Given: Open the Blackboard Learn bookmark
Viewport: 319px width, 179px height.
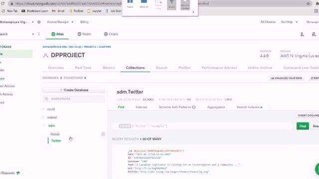Looking at the screenshot, I should [35, 11].
